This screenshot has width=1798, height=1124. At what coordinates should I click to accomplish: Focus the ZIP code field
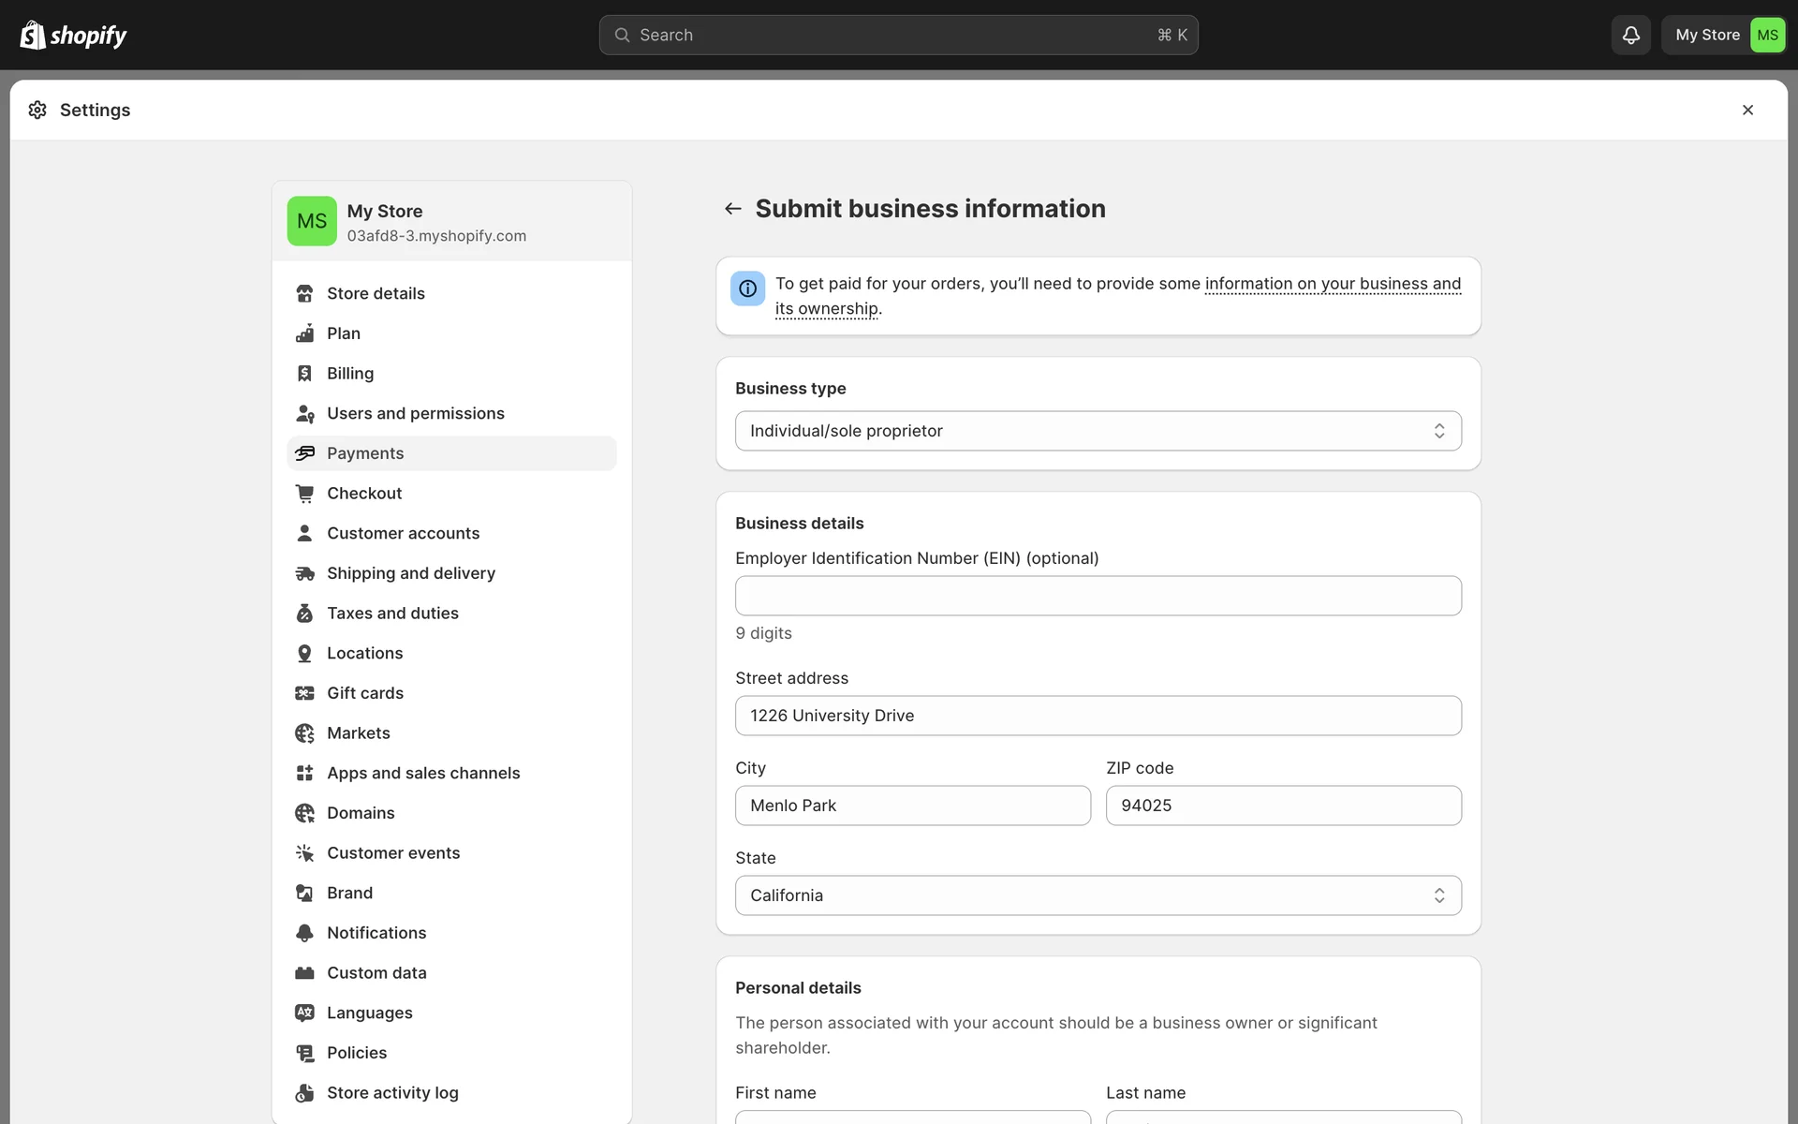1283,806
